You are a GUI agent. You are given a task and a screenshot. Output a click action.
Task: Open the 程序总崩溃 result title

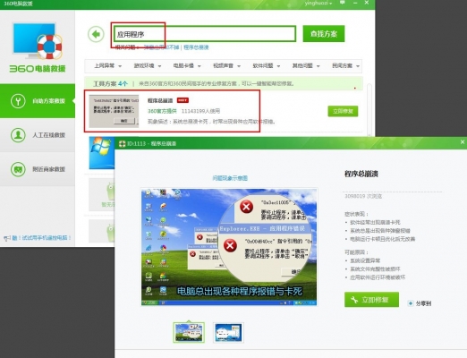[x=160, y=100]
